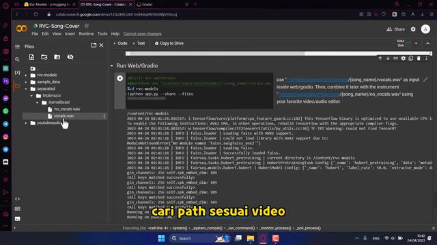Edit the markdown cell pencil icon
The width and height of the screenshot is (437, 245).
point(425,80)
